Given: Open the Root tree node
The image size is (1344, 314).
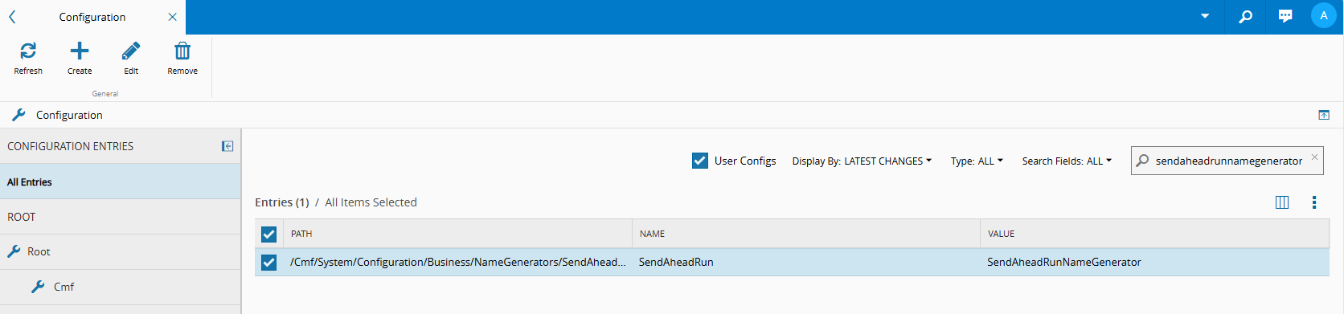Looking at the screenshot, I should pos(121,251).
